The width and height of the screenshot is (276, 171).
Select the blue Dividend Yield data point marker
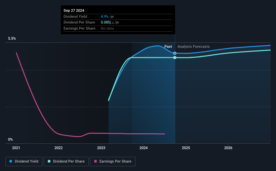coord(175,53)
